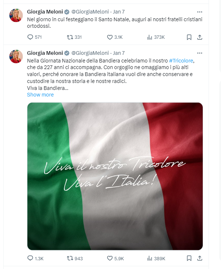
Task: Like the Santo Natale tweet
Action: pyautogui.click(x=110, y=37)
